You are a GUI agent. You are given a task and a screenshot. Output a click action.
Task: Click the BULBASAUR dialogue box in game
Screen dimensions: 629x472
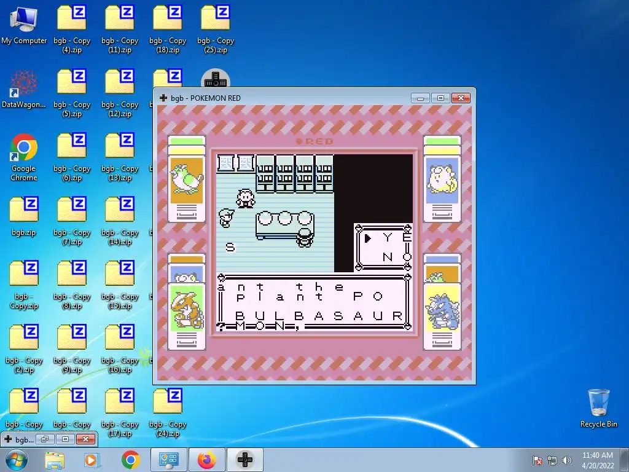[x=314, y=302]
